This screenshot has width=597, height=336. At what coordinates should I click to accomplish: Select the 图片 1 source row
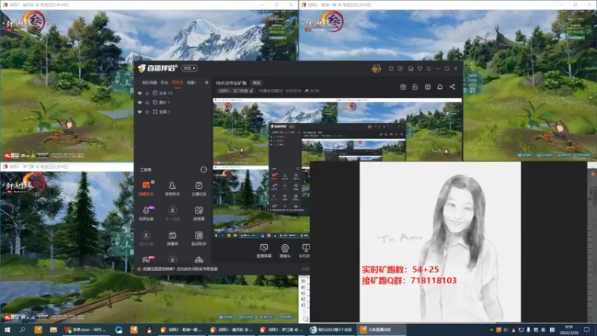[172, 102]
